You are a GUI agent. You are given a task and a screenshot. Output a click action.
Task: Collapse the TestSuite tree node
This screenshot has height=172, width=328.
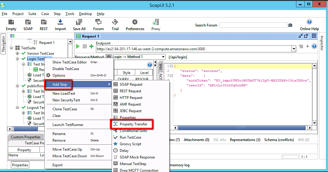click(11, 48)
